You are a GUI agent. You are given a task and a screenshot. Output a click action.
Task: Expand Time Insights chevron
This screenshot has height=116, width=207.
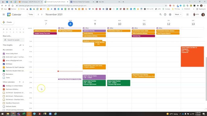coord(23,45)
